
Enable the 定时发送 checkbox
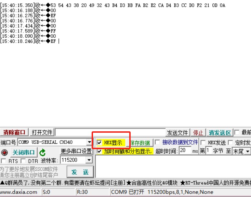(x=230, y=142)
